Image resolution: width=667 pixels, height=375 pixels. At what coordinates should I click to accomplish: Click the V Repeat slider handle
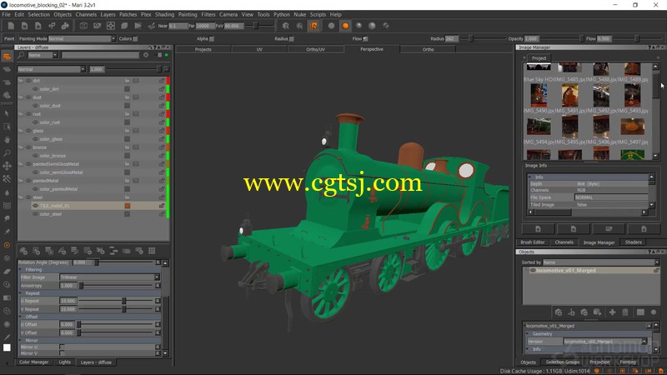click(x=124, y=309)
